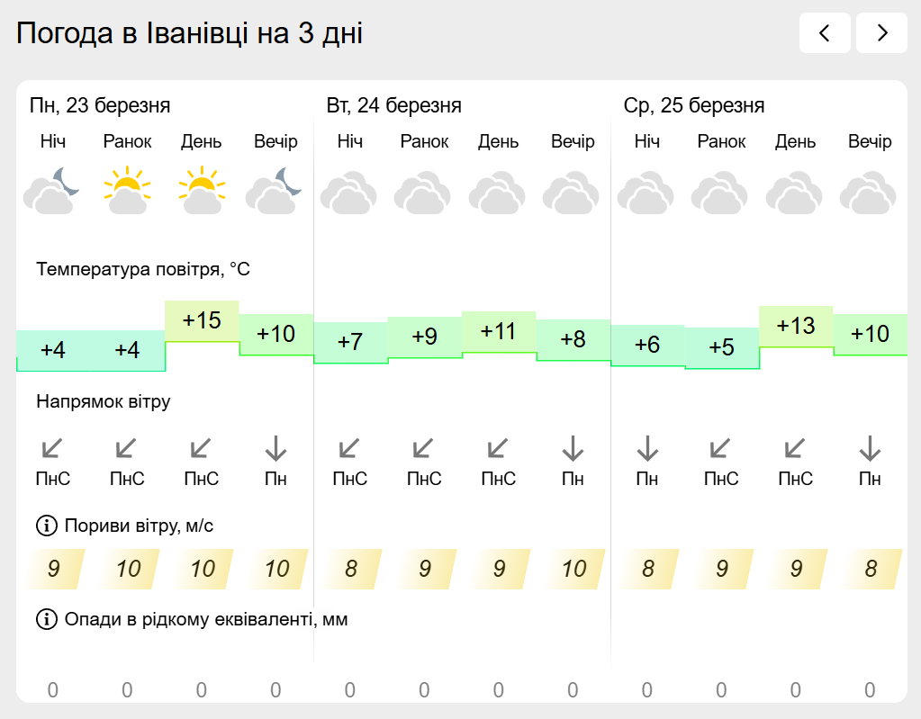The width and height of the screenshot is (921, 719).
Task: Click Monday evening cloudy moon icon
Action: coord(275,191)
